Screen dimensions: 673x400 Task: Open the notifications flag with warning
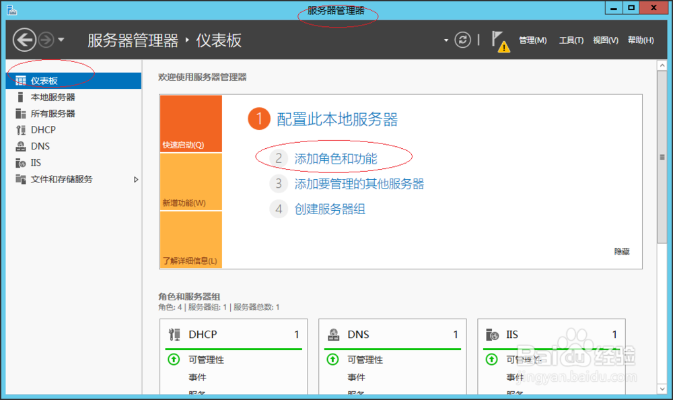pyautogui.click(x=499, y=40)
